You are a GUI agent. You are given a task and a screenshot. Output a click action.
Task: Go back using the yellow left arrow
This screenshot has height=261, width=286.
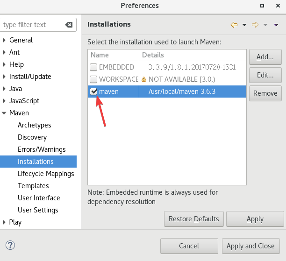(234, 25)
